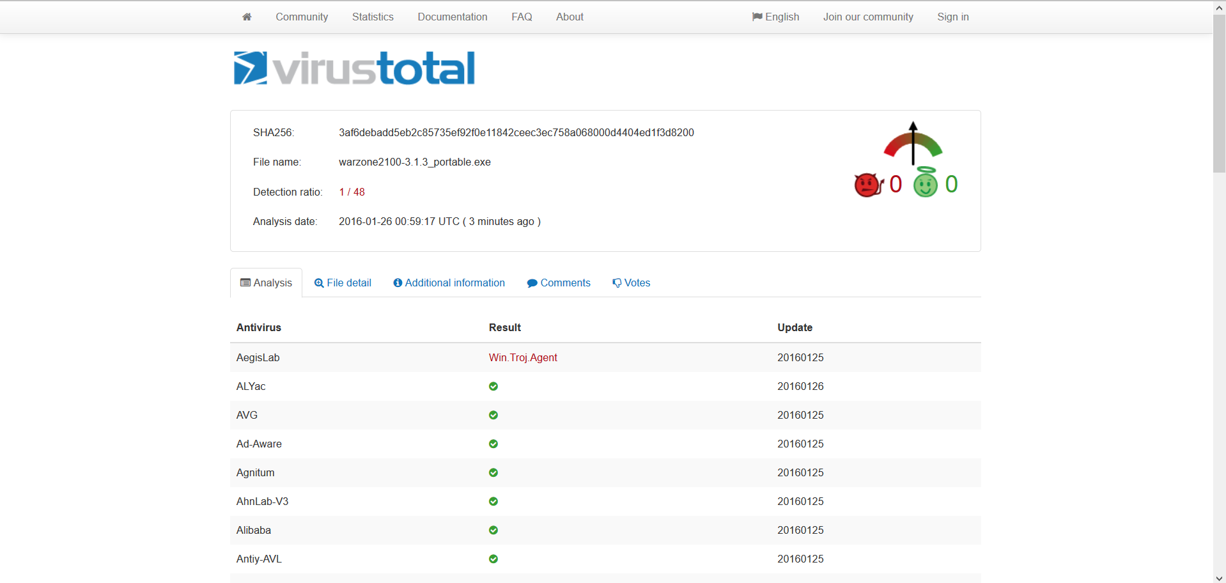Click ALYac update date 20160126
The image size is (1226, 583).
pos(800,386)
